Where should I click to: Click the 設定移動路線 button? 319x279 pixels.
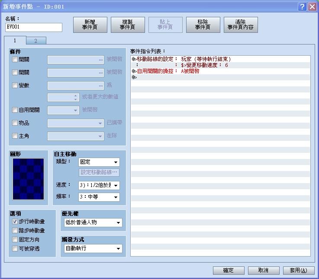(99, 172)
